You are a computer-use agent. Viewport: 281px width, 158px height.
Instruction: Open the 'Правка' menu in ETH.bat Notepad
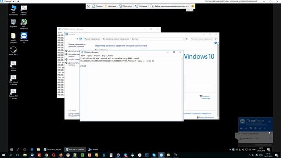click(90, 56)
